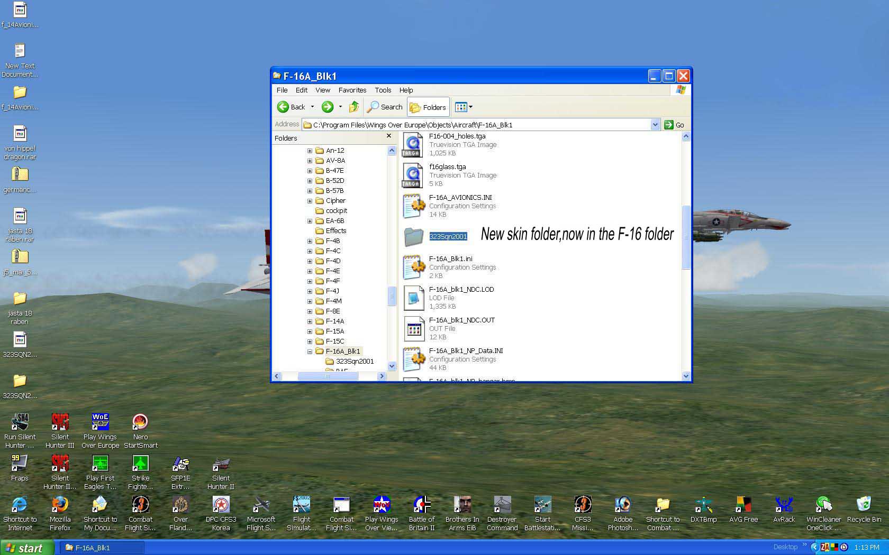Screen dimensions: 889x555
Task: Open the Mozilla Firefox desktop icon
Action: [60, 513]
